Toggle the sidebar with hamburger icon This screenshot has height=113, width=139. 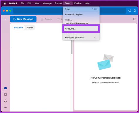click(x=6, y=19)
